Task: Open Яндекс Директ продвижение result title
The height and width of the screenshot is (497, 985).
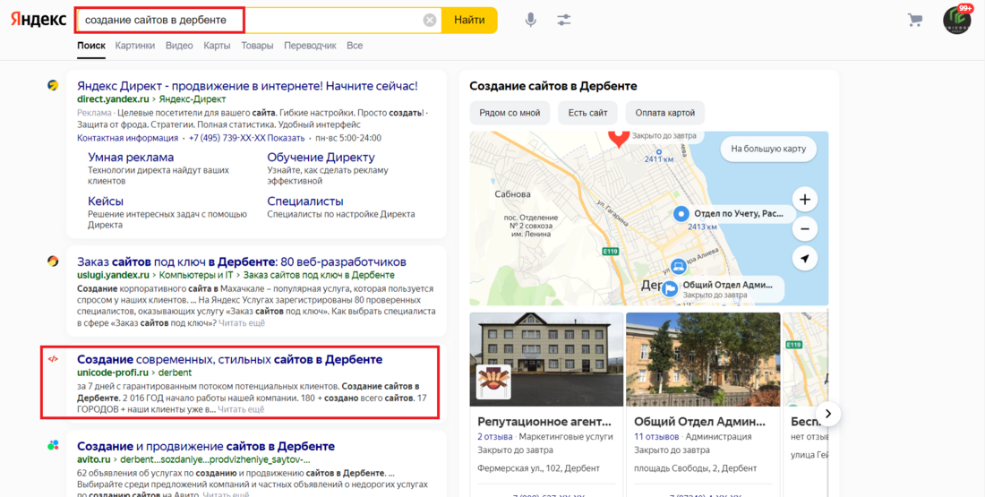Action: (x=247, y=86)
